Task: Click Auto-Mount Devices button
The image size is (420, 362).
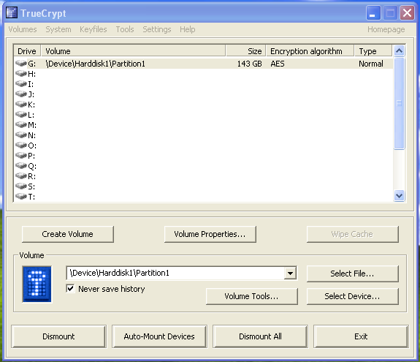Action: [159, 336]
